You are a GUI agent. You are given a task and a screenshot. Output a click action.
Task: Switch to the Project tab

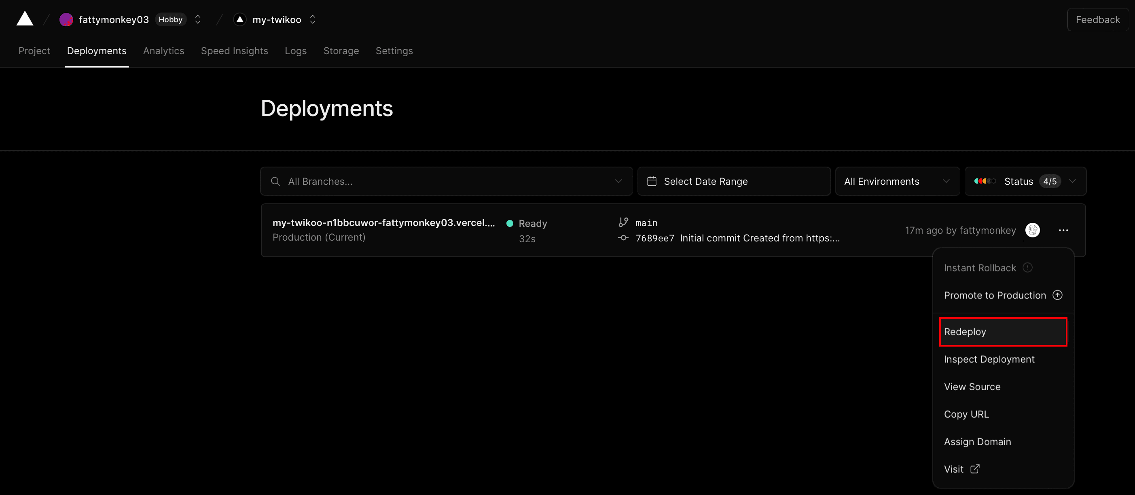point(34,51)
